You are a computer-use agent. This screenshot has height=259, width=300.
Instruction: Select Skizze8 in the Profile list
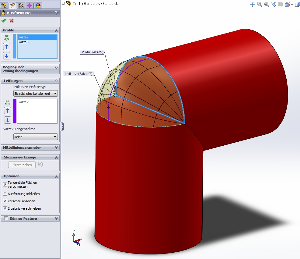tap(23, 42)
